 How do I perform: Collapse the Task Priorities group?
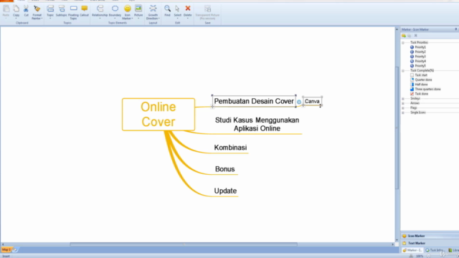tap(403, 43)
